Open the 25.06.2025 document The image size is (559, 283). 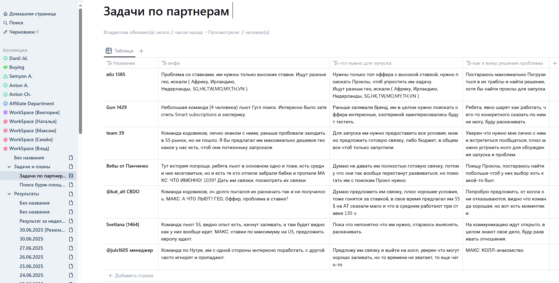click(x=31, y=266)
